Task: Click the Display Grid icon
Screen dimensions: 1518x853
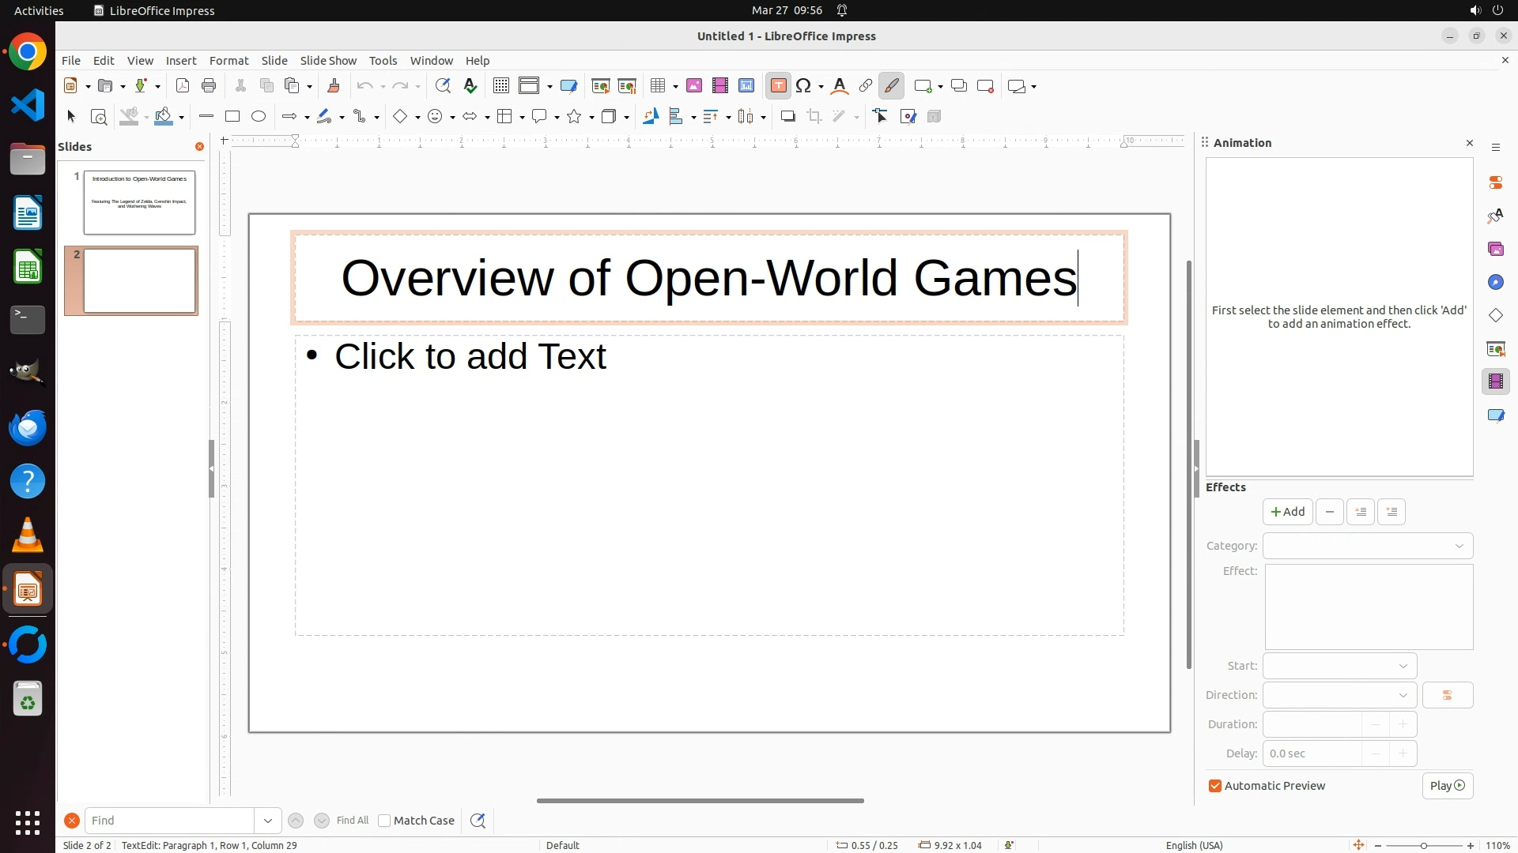Action: [x=500, y=86]
